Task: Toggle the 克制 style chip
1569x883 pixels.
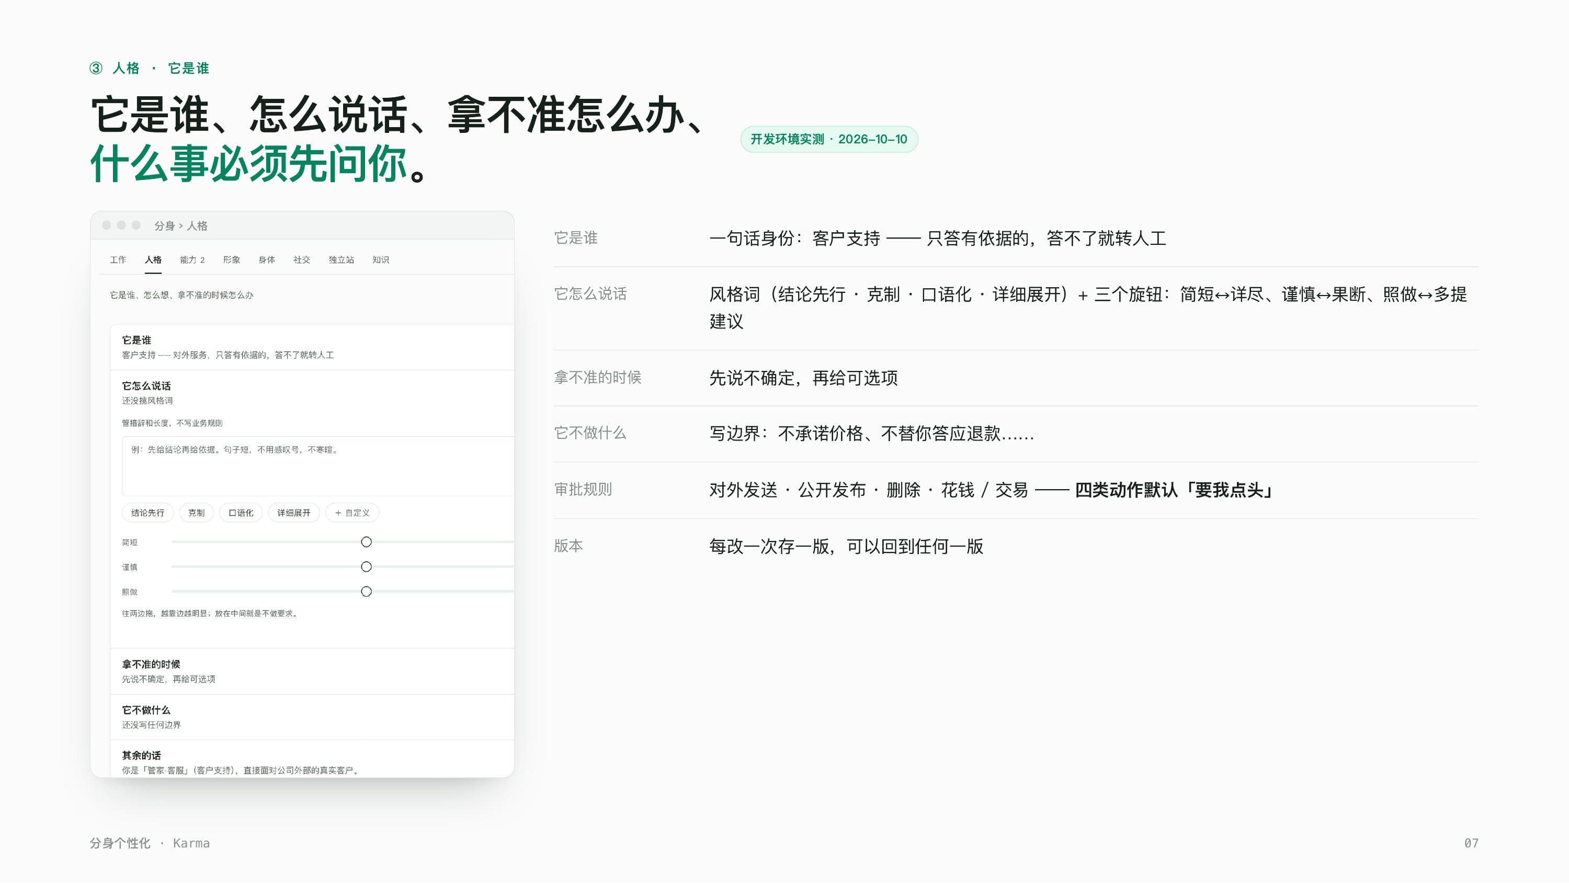Action: (x=196, y=513)
